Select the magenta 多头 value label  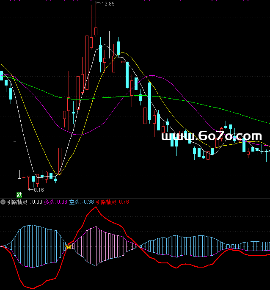coord(55,202)
